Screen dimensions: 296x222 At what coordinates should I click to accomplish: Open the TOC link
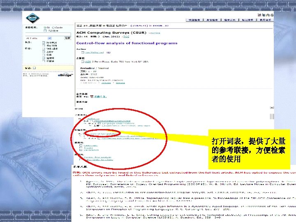point(126,37)
